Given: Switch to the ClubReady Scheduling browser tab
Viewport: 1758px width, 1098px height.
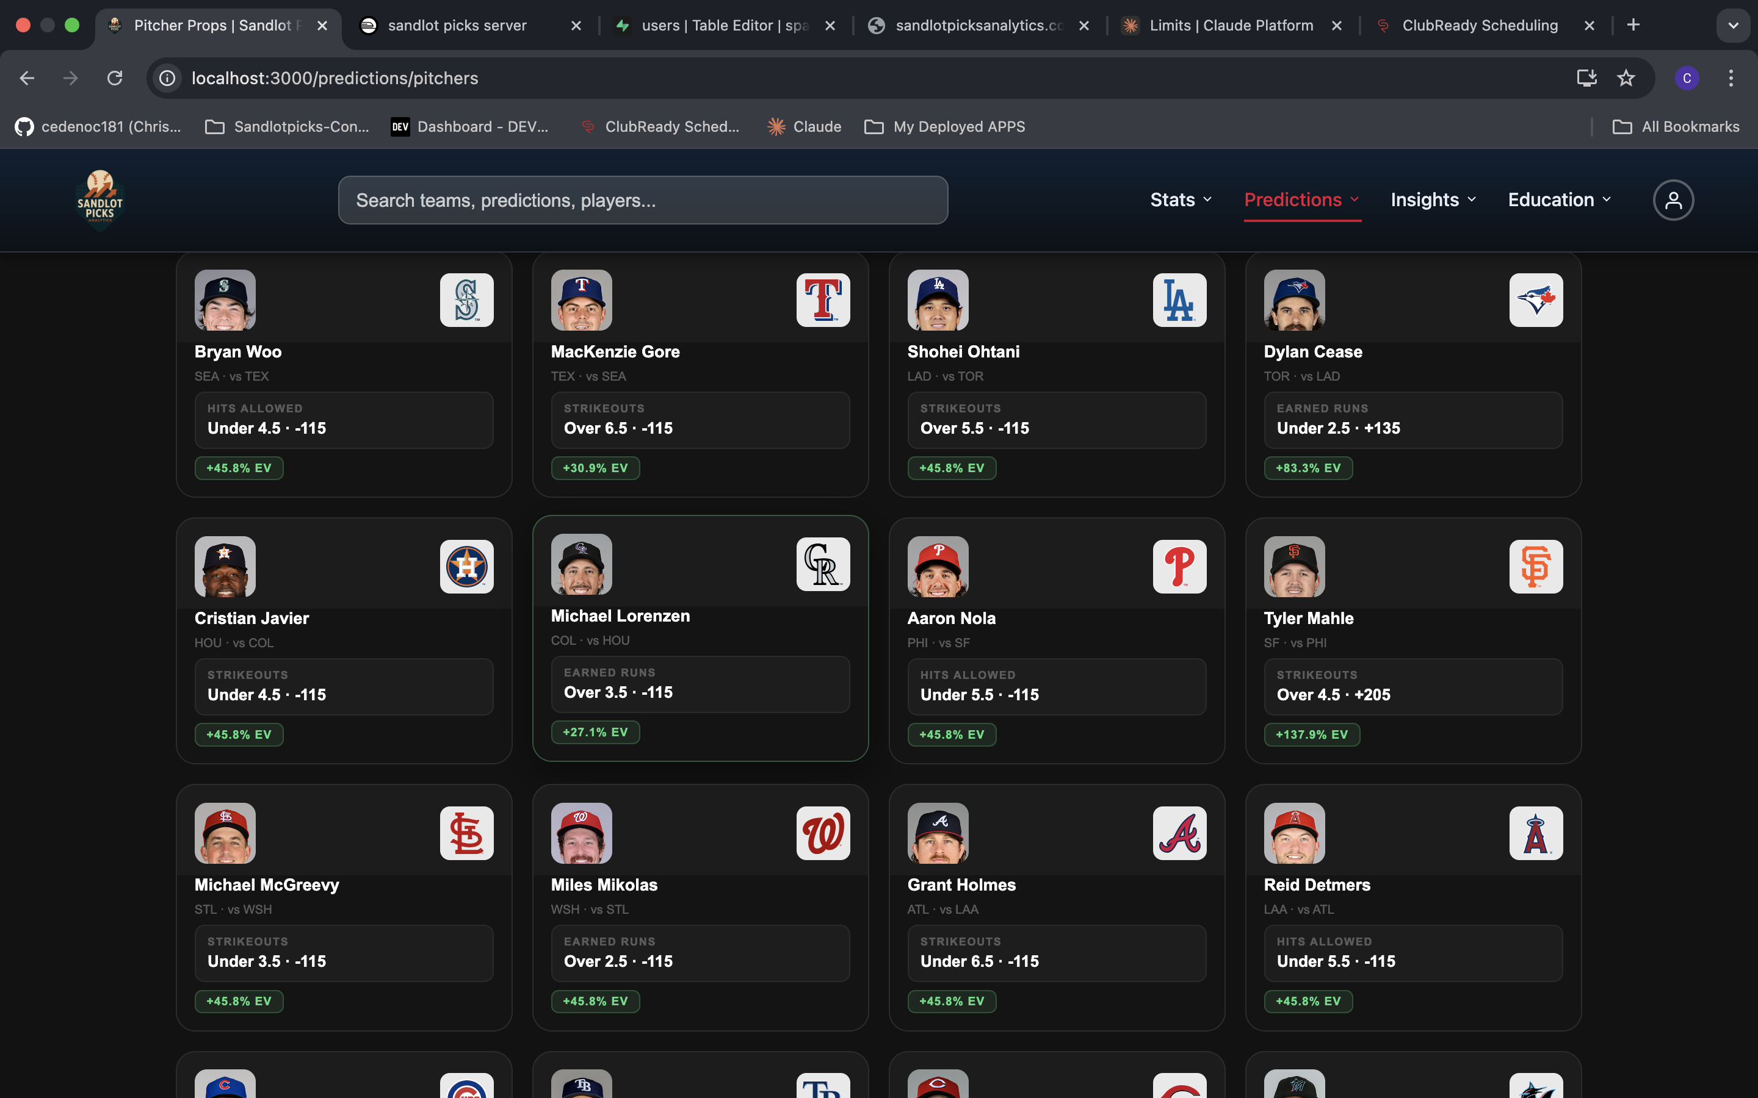Looking at the screenshot, I should tap(1480, 24).
